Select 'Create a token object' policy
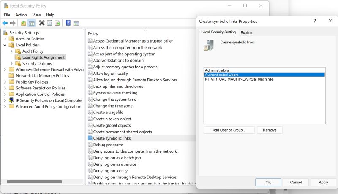 112,119
